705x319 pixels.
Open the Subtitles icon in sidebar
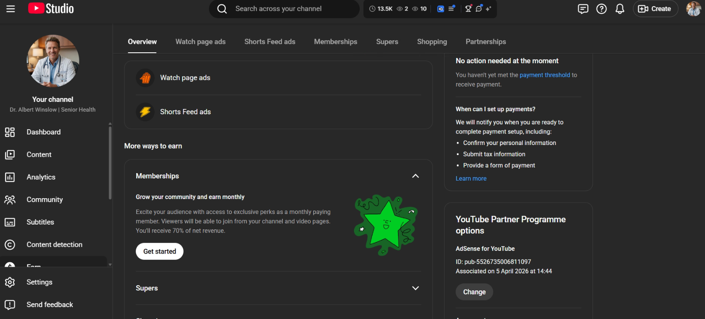tap(10, 222)
